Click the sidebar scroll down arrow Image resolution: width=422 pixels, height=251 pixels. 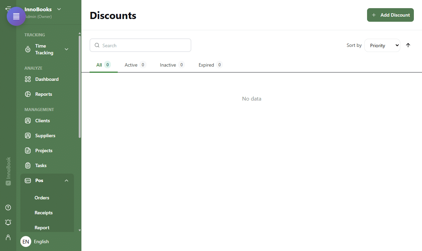point(80,230)
